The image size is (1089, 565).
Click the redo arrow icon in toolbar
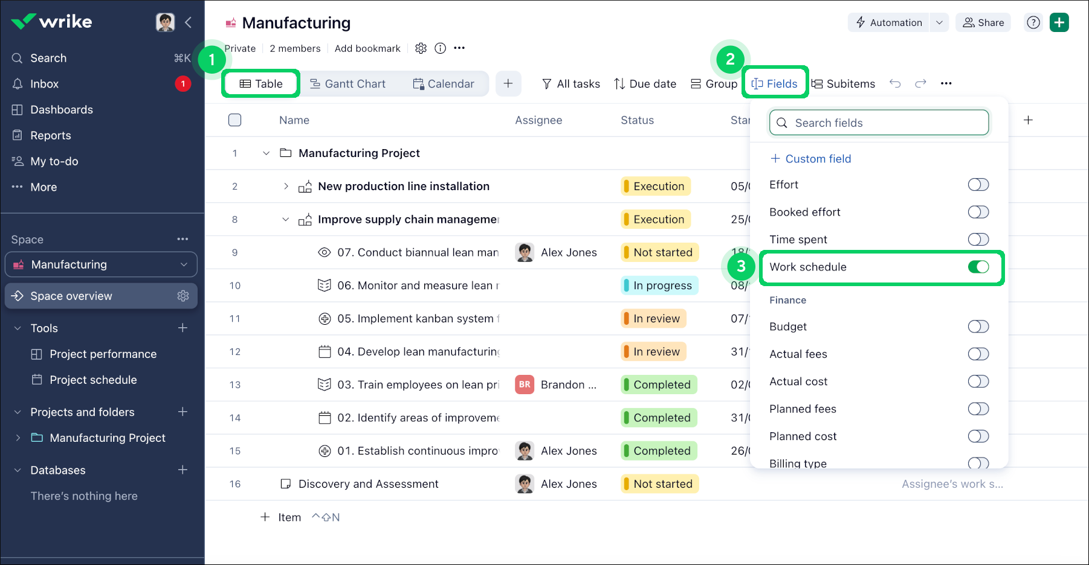920,84
